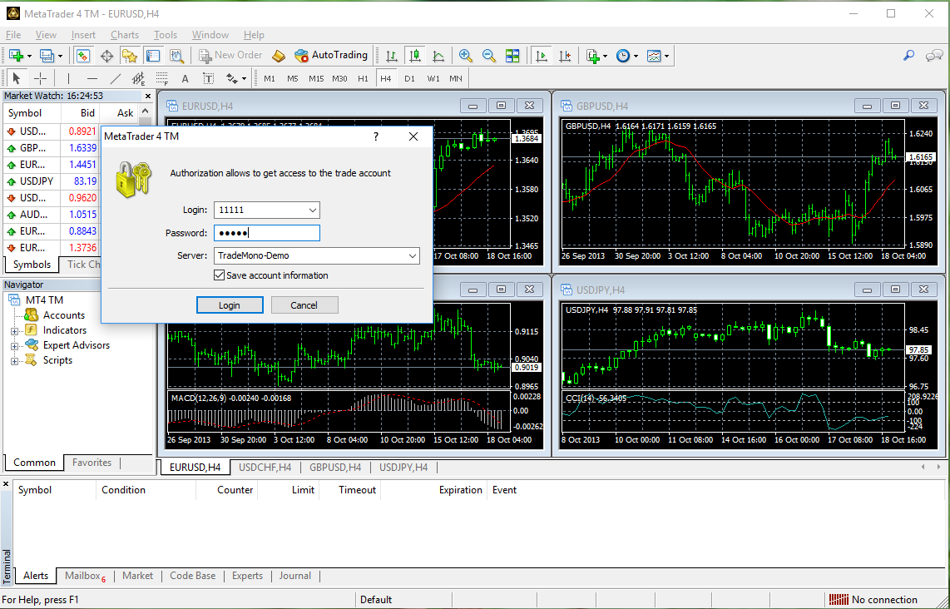Open the Server dropdown list
Viewport: 950px width, 609px height.
(x=413, y=255)
